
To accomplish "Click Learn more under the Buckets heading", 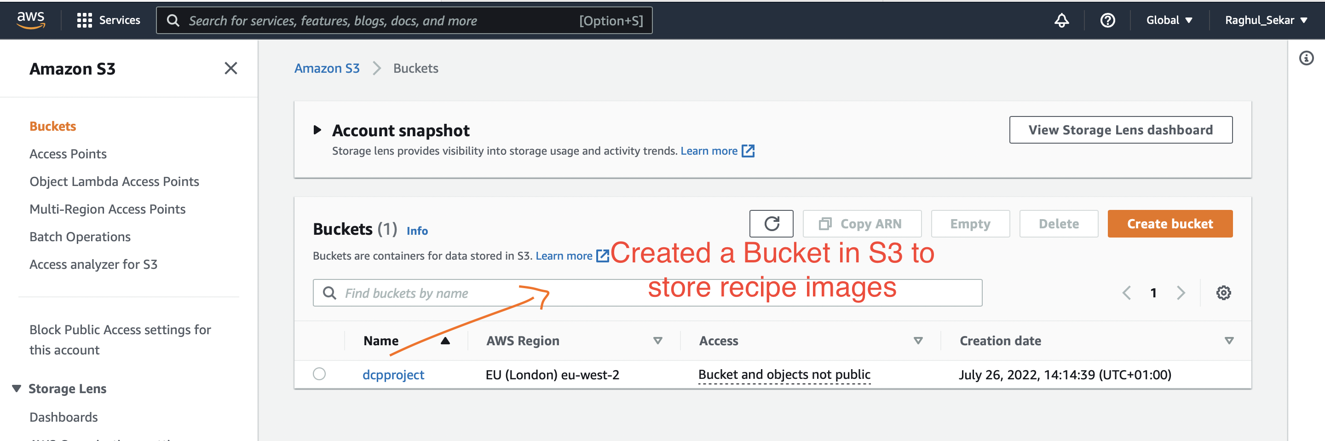I will [x=564, y=256].
